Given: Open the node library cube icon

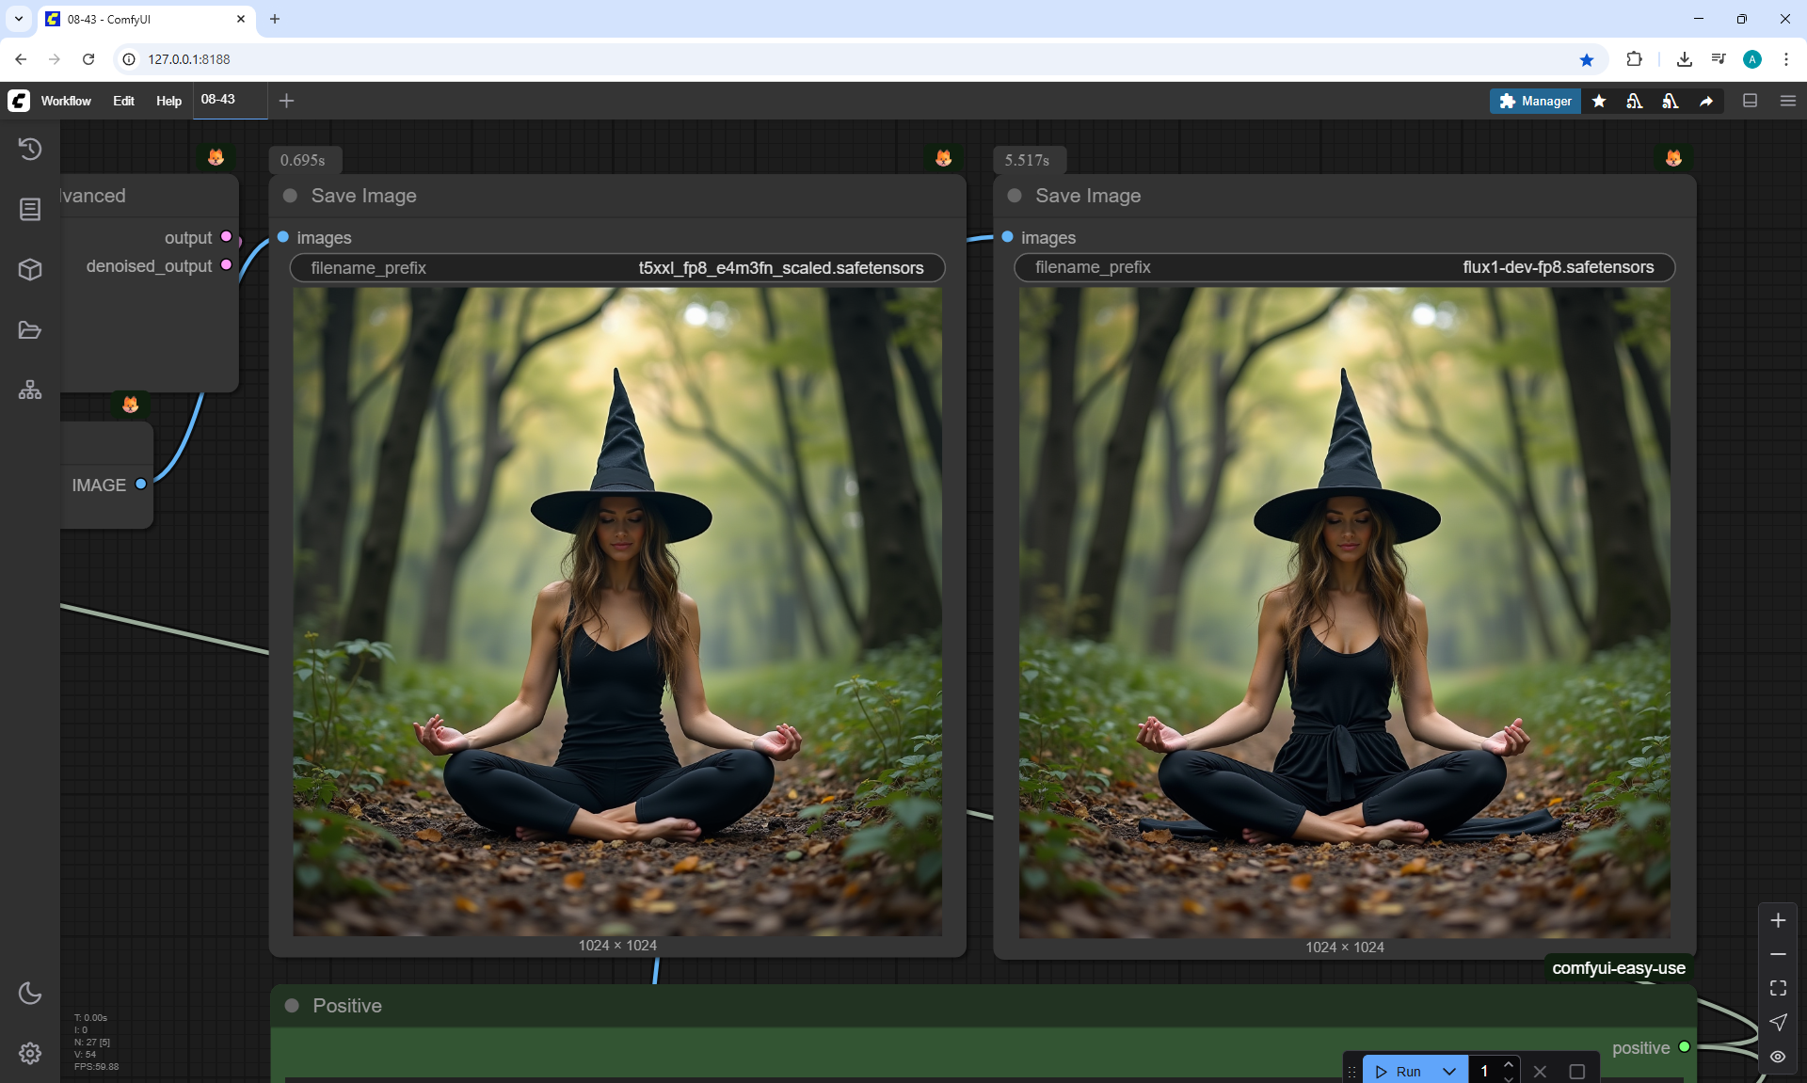Looking at the screenshot, I should click(x=30, y=270).
